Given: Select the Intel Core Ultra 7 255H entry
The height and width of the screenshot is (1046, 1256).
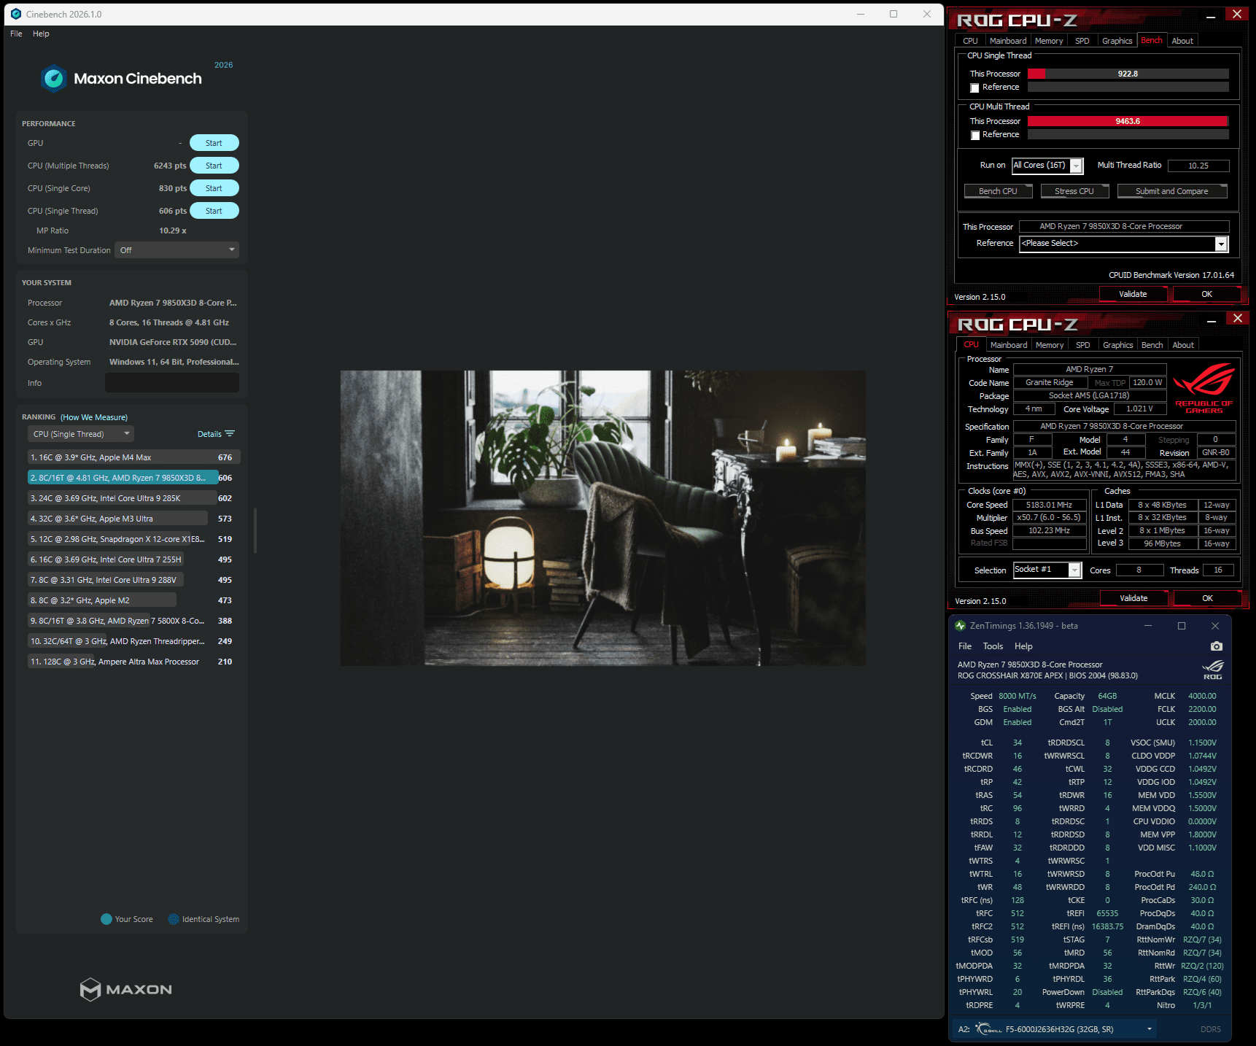Looking at the screenshot, I should click(x=134, y=559).
